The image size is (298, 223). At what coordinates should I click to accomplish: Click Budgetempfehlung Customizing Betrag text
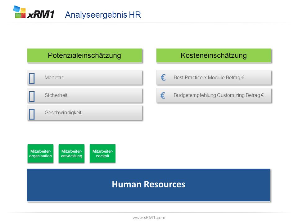tap(219, 95)
